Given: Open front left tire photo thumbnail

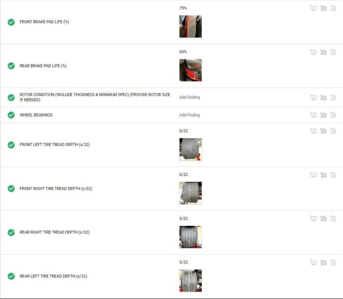Looking at the screenshot, I should [x=190, y=149].
